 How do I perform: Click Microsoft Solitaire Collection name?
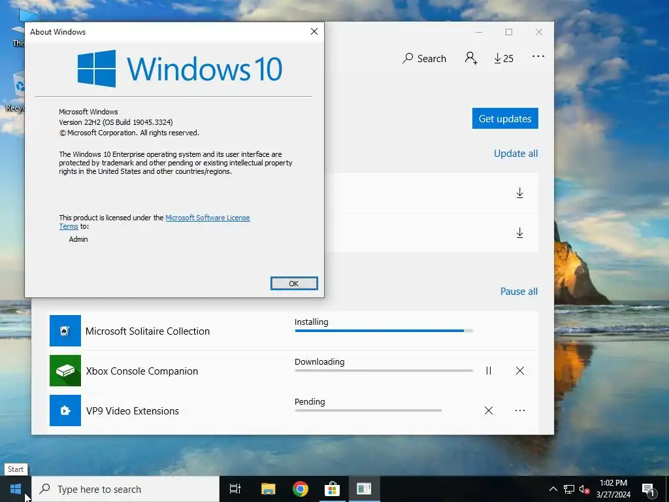148,331
